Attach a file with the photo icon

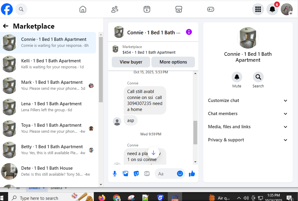pyautogui.click(x=125, y=174)
